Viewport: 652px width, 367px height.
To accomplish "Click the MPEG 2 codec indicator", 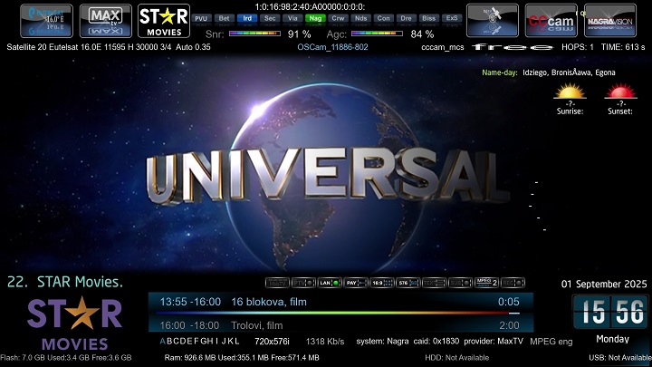I will [486, 283].
